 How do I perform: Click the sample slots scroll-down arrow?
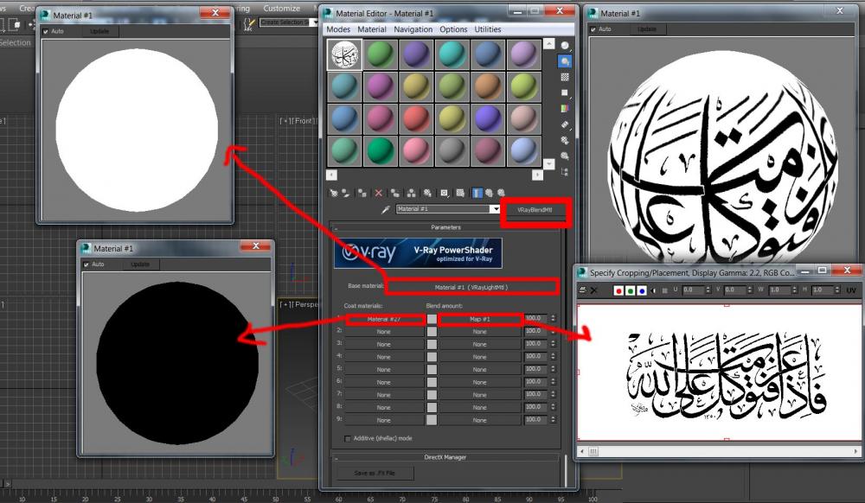(549, 163)
